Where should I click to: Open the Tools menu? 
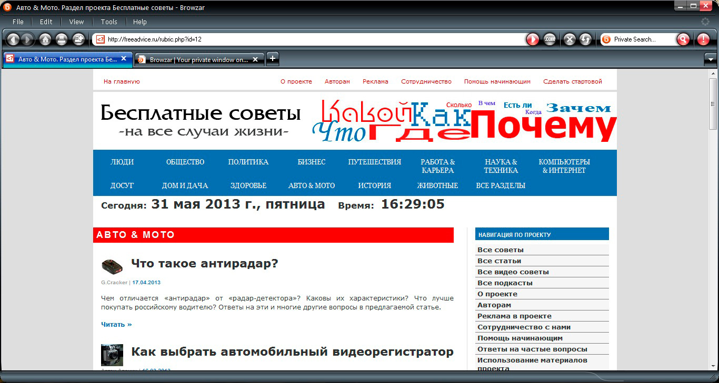click(109, 22)
